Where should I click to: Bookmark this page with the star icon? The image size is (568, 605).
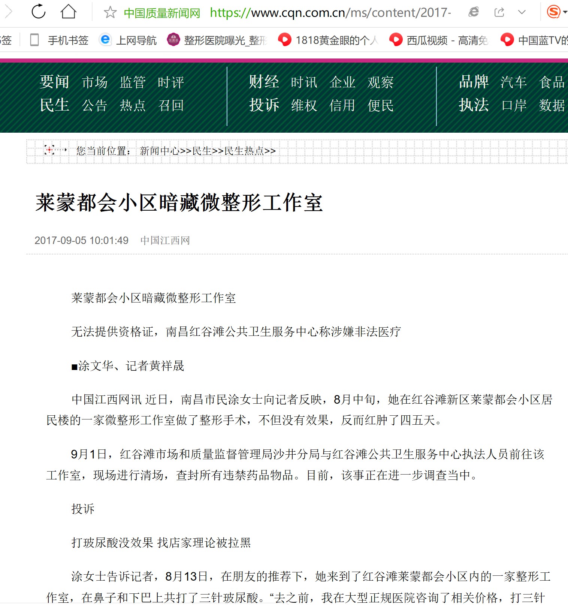coord(110,12)
